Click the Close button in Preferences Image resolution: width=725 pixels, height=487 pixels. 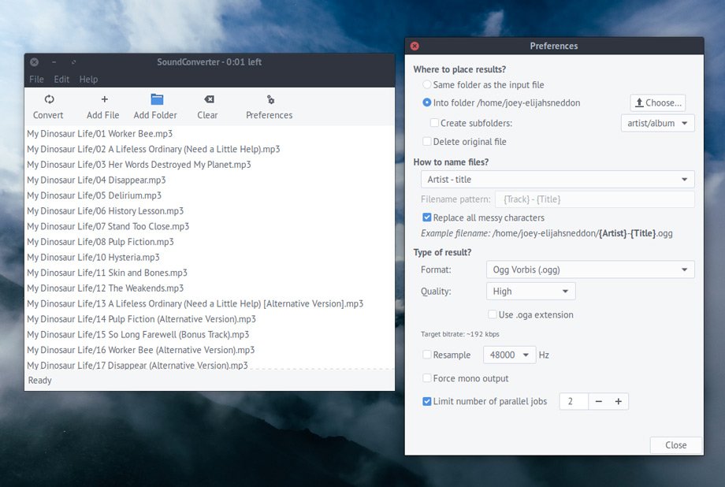pos(675,445)
